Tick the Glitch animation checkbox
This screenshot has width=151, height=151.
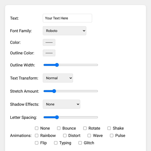click(80, 143)
